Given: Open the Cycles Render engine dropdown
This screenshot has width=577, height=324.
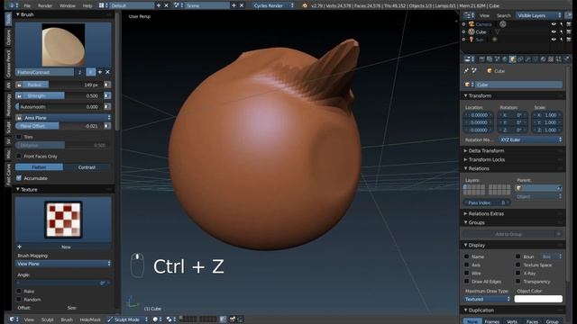Looking at the screenshot, I should 273,5.
